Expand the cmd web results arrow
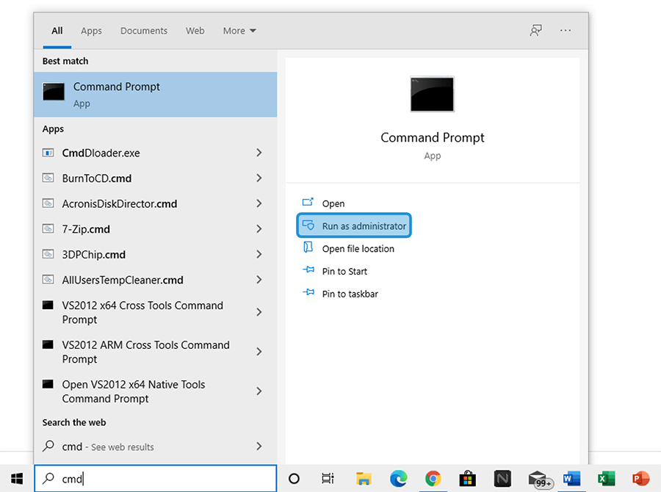The image size is (661, 492). point(259,446)
